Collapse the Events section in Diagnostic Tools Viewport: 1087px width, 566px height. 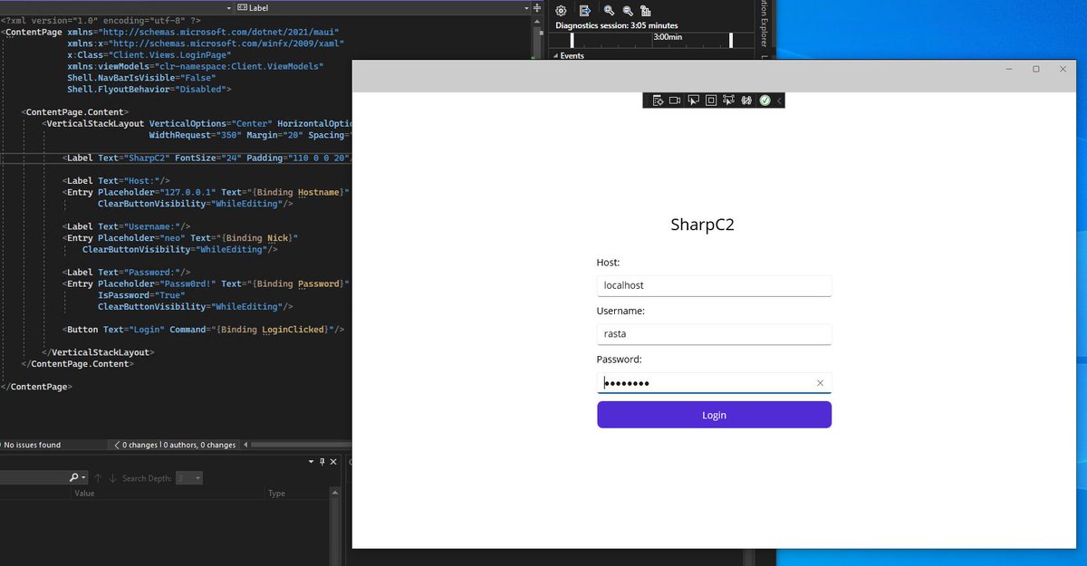[556, 56]
